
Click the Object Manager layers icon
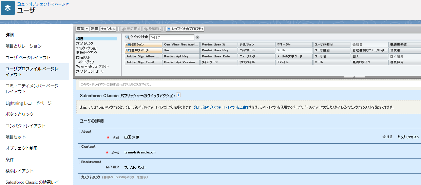[8, 8]
